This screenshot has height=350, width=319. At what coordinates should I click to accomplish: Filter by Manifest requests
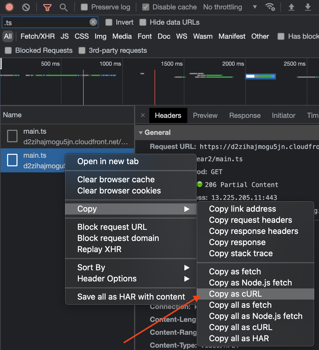coord(232,36)
